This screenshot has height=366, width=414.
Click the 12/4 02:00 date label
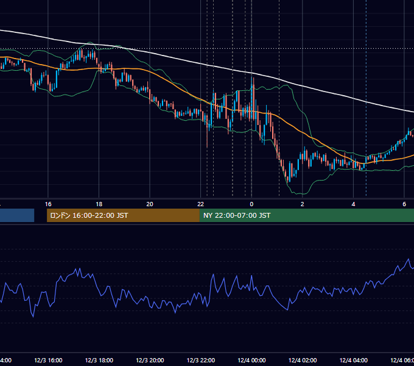(x=303, y=360)
